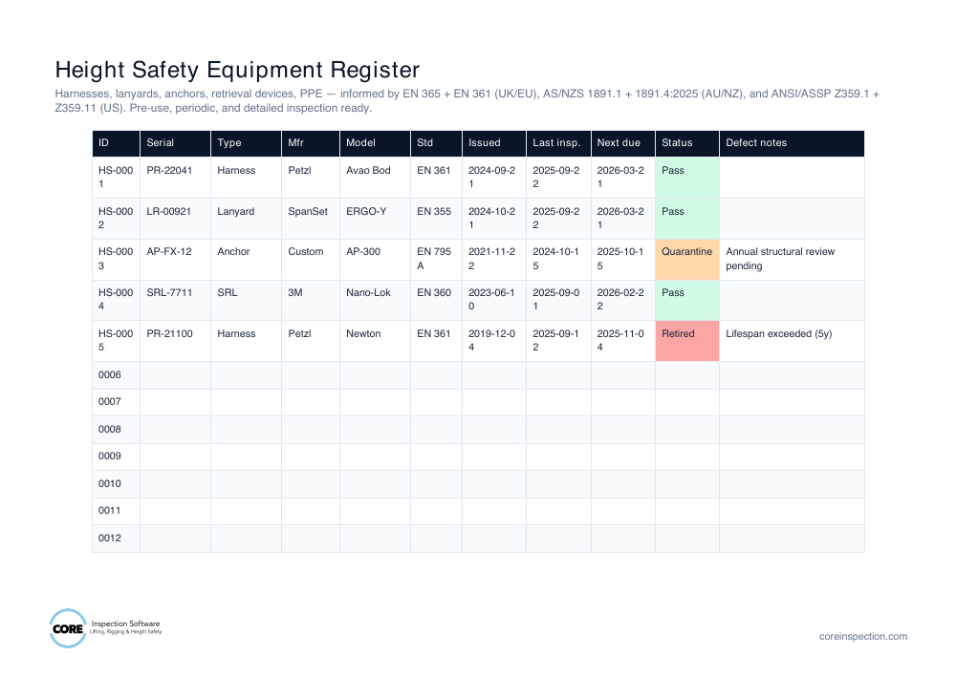Open the coreinspection.com link

(x=862, y=637)
